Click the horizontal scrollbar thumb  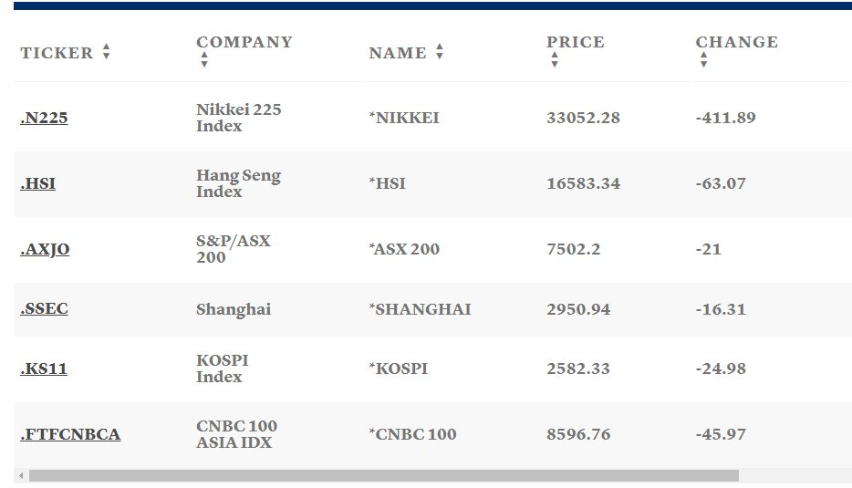[384, 476]
